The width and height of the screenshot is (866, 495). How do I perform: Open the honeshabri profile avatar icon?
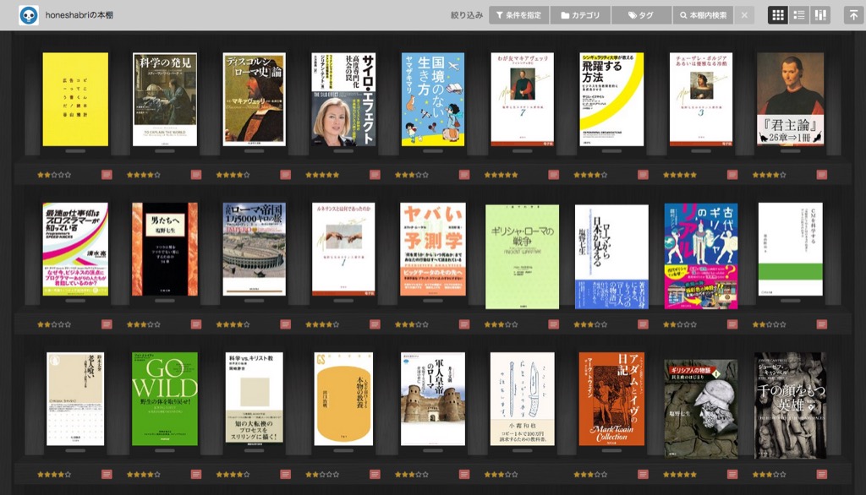(x=29, y=15)
